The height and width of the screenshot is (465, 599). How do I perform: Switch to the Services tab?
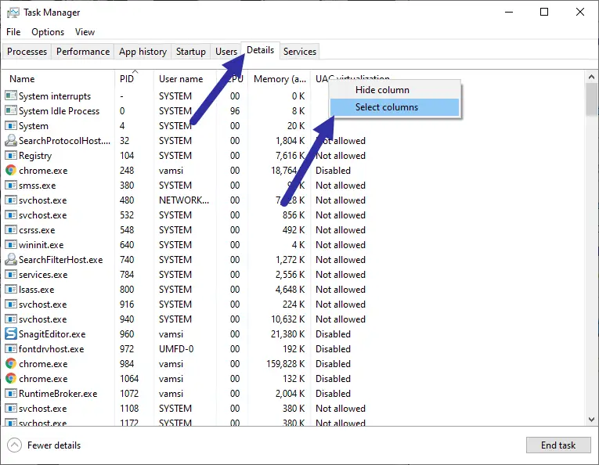[x=300, y=52]
